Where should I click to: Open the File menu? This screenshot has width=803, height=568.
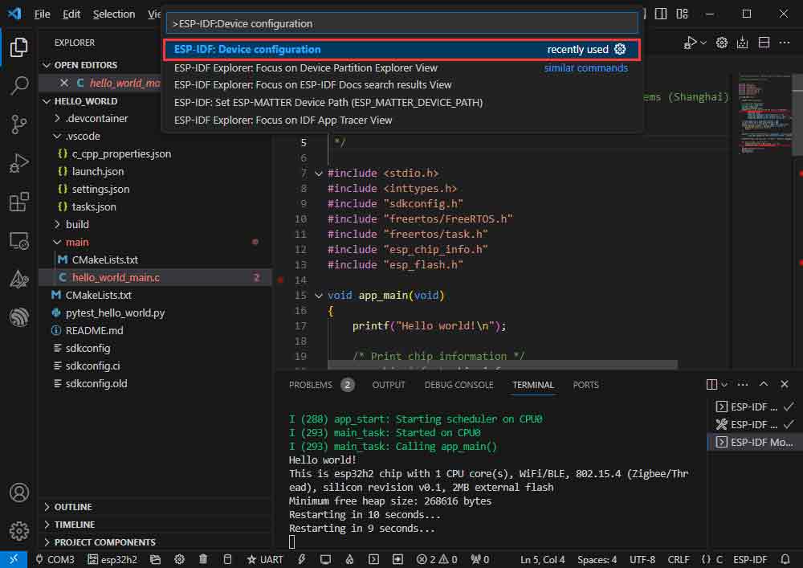click(42, 14)
